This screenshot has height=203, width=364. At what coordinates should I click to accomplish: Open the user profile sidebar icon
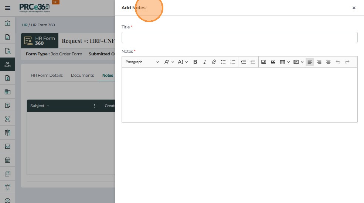(7, 201)
